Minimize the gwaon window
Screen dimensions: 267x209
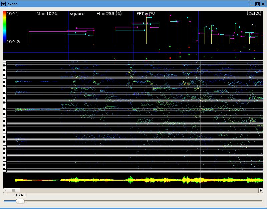coord(252,4)
